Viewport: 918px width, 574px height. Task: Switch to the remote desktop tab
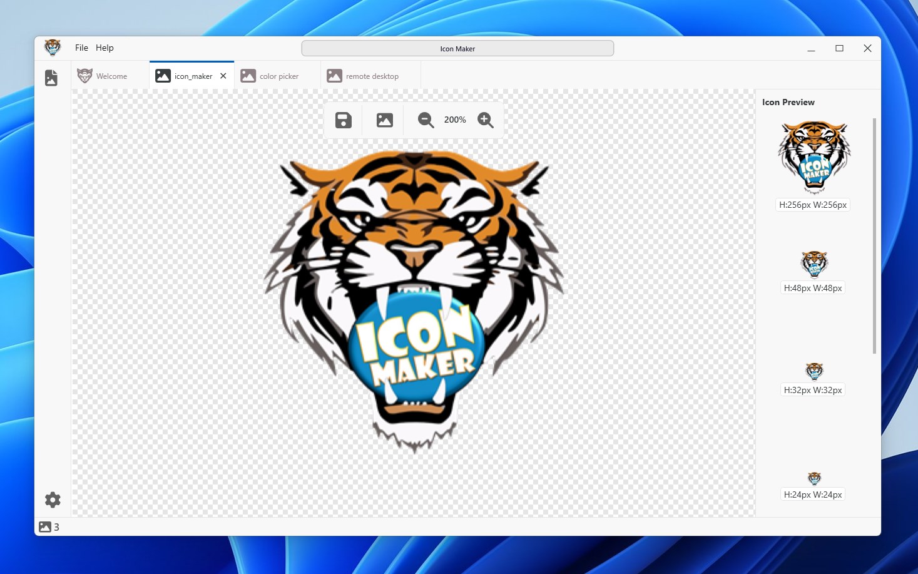pos(372,75)
